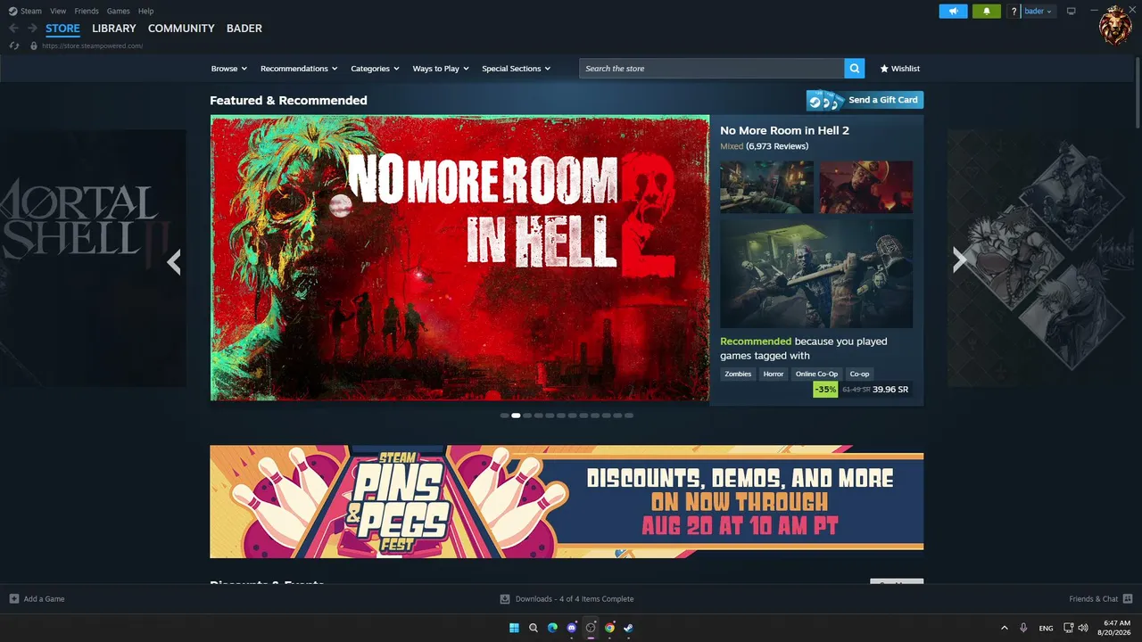Reload the store page with refresh icon
The image size is (1142, 642).
click(14, 45)
